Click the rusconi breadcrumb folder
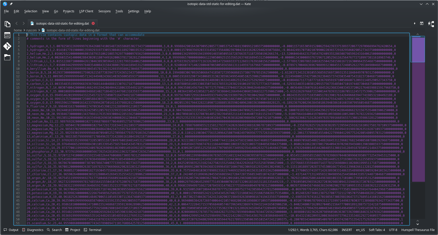Screen dimensions: 438x235 coord(31,30)
